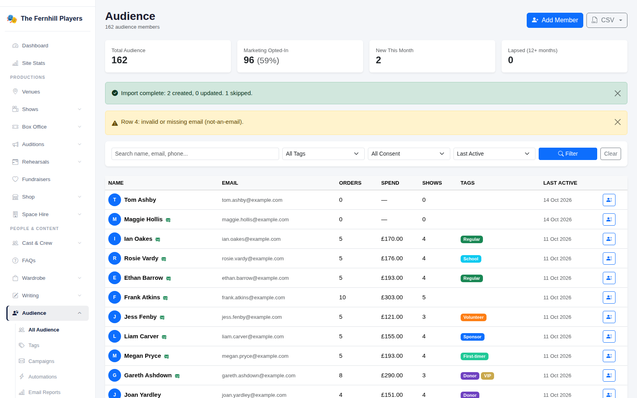
Task: Open FAQs page in sidebar
Action: coord(48,261)
